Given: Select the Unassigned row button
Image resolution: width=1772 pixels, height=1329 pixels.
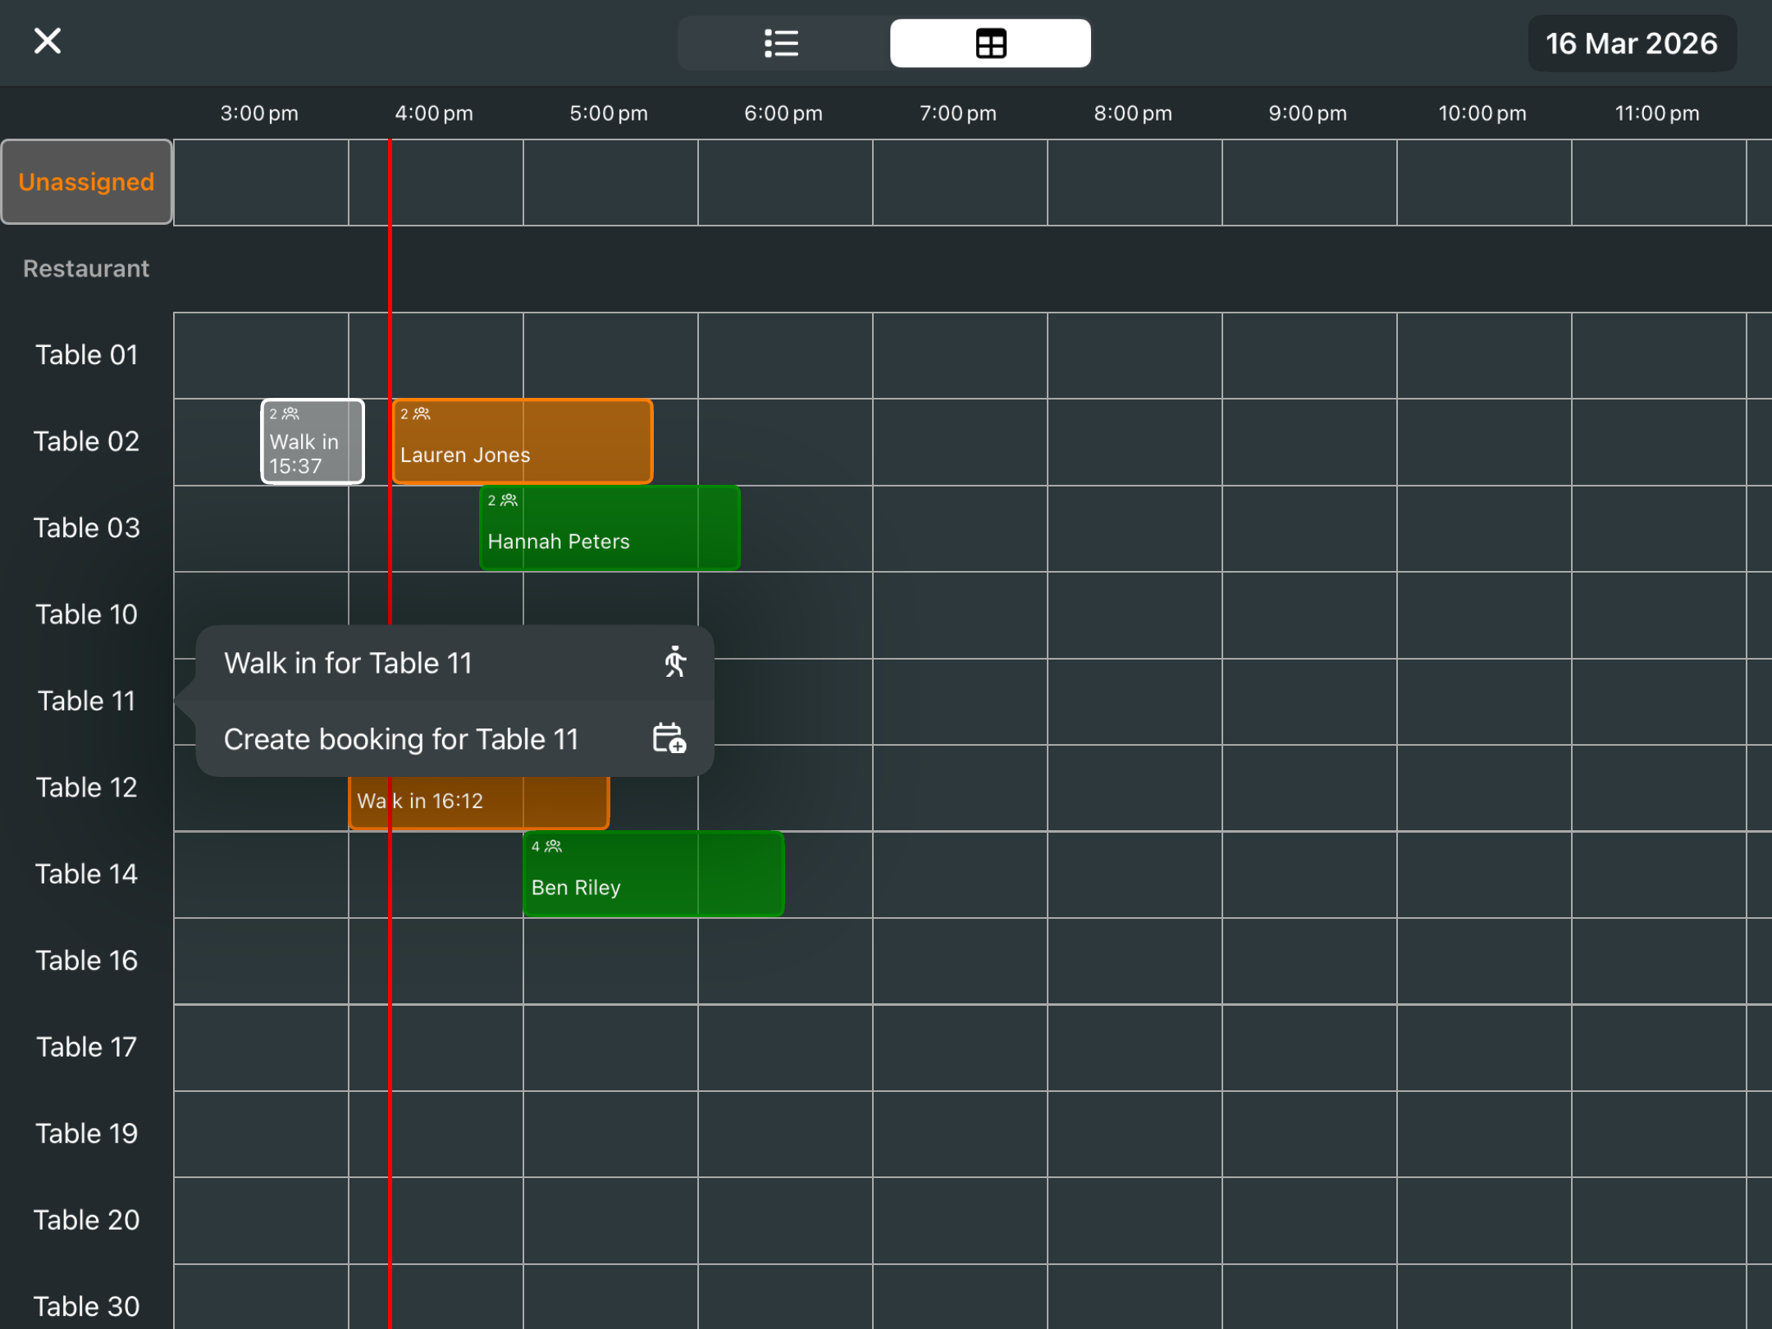Looking at the screenshot, I should 87,182.
